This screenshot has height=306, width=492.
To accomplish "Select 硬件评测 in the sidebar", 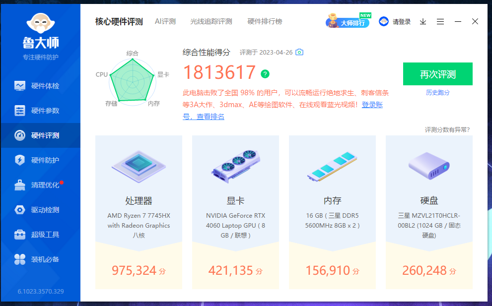I will click(x=41, y=135).
